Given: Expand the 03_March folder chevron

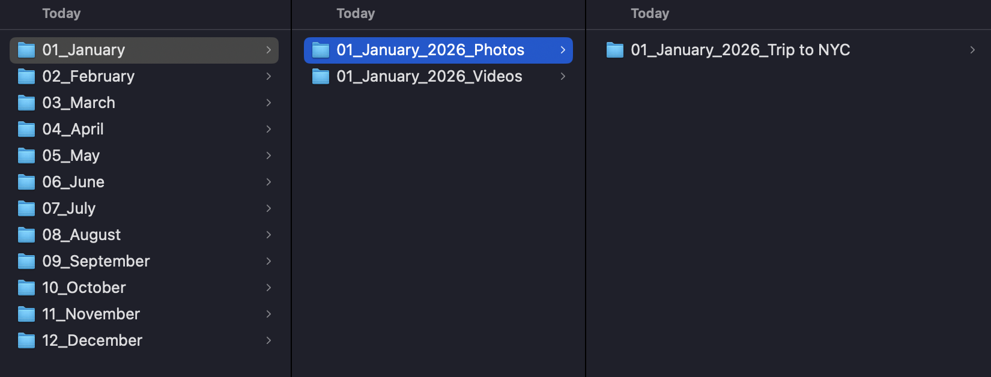Looking at the screenshot, I should pos(268,103).
